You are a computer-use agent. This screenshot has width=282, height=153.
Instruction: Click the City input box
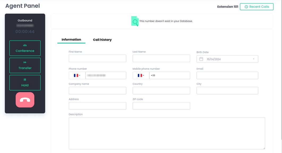point(227,91)
